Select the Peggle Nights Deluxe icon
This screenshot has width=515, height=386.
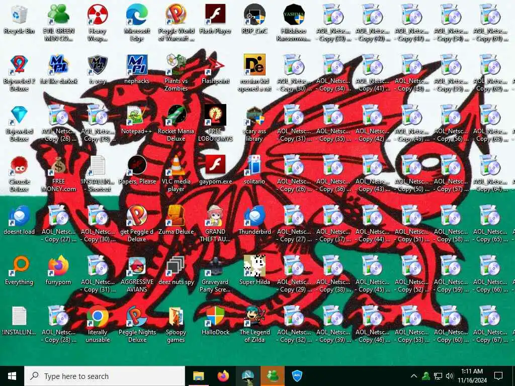[137, 317]
